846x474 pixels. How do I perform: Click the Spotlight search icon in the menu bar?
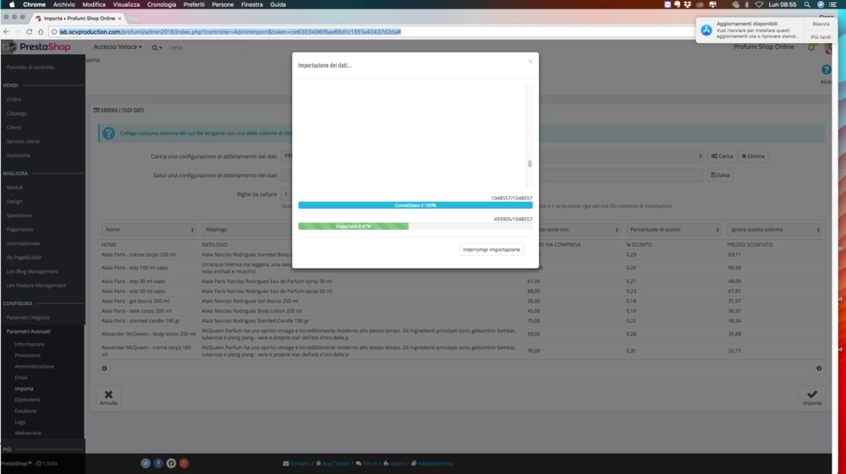807,4
